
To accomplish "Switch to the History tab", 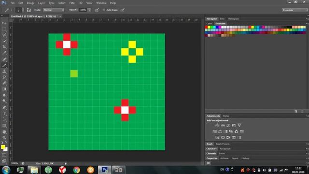I will 245,158.
